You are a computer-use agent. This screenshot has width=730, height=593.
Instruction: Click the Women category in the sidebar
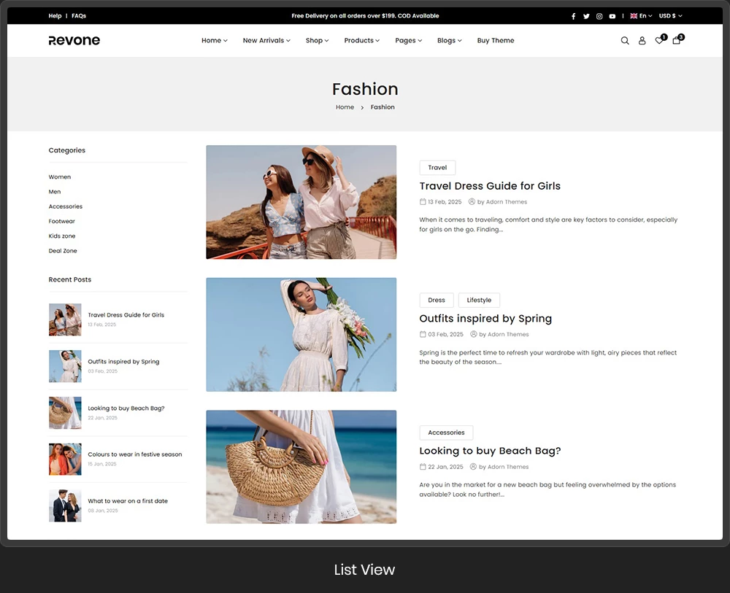coord(59,177)
